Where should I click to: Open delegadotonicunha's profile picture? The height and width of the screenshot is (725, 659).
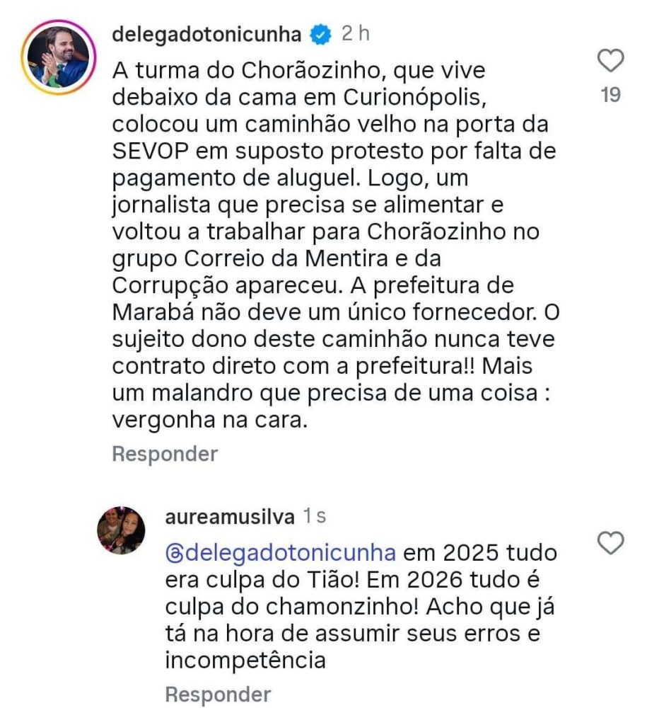coord(59,58)
